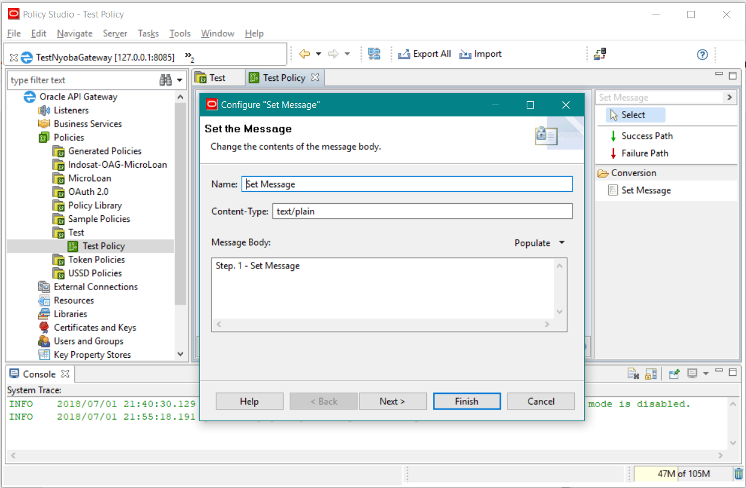Viewport: 746px width, 488px height.
Task: Click inside the Message Body text area
Action: pyautogui.click(x=383, y=288)
